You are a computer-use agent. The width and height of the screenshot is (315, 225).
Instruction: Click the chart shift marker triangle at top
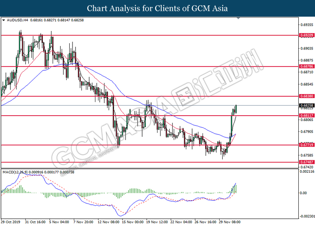238,18
